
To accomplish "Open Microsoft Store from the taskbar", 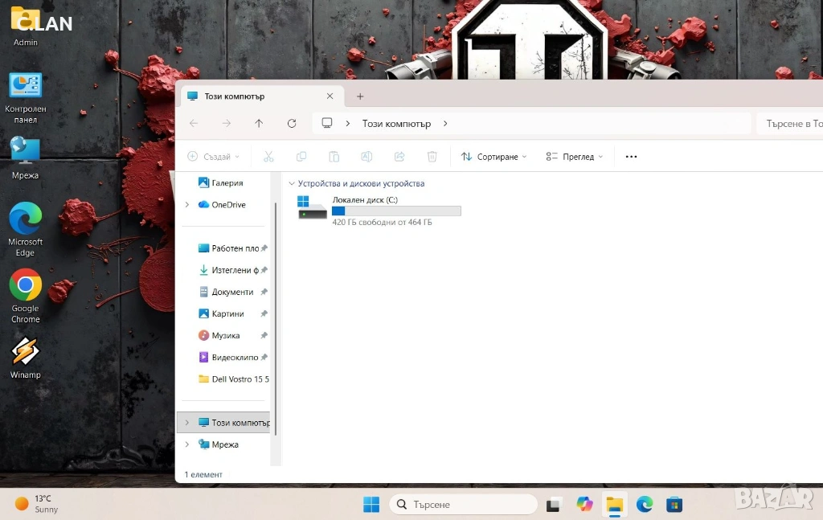I will (674, 505).
